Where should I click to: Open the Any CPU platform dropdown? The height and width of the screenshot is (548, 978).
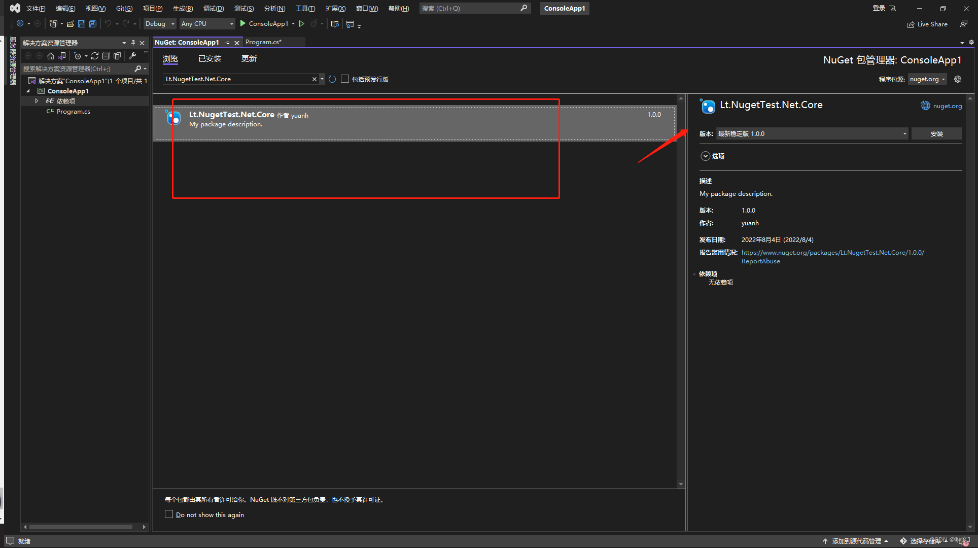coord(207,24)
